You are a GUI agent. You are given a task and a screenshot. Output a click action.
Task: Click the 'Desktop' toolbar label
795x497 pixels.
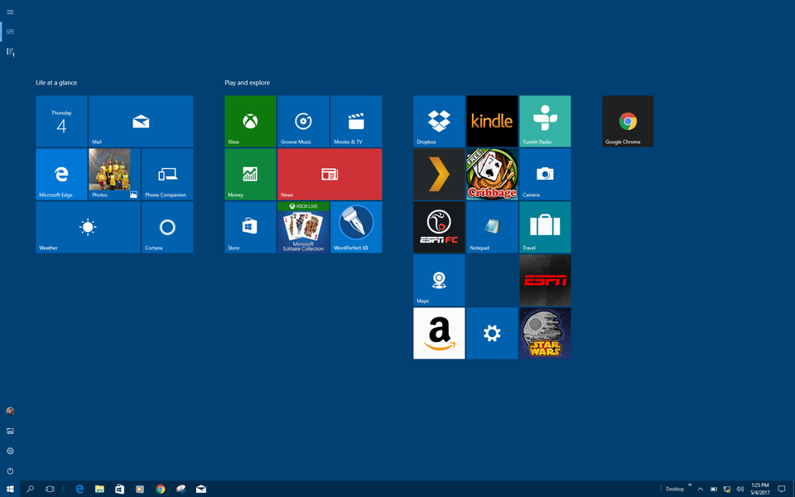click(x=675, y=489)
